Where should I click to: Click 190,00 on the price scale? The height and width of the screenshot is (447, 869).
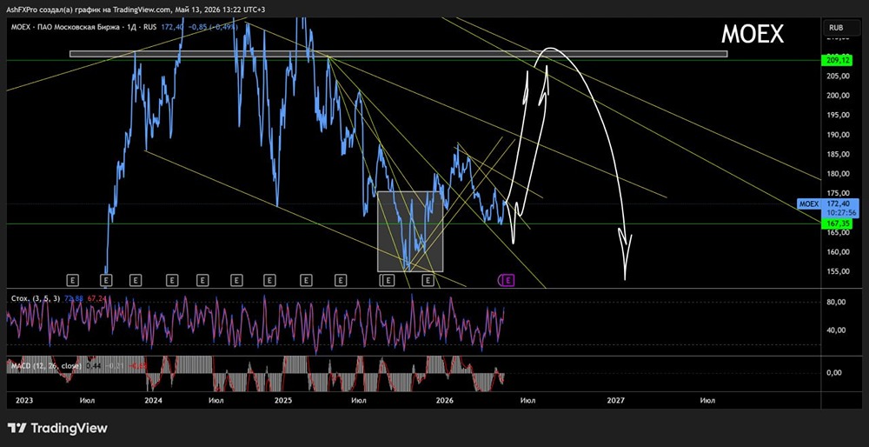click(839, 135)
